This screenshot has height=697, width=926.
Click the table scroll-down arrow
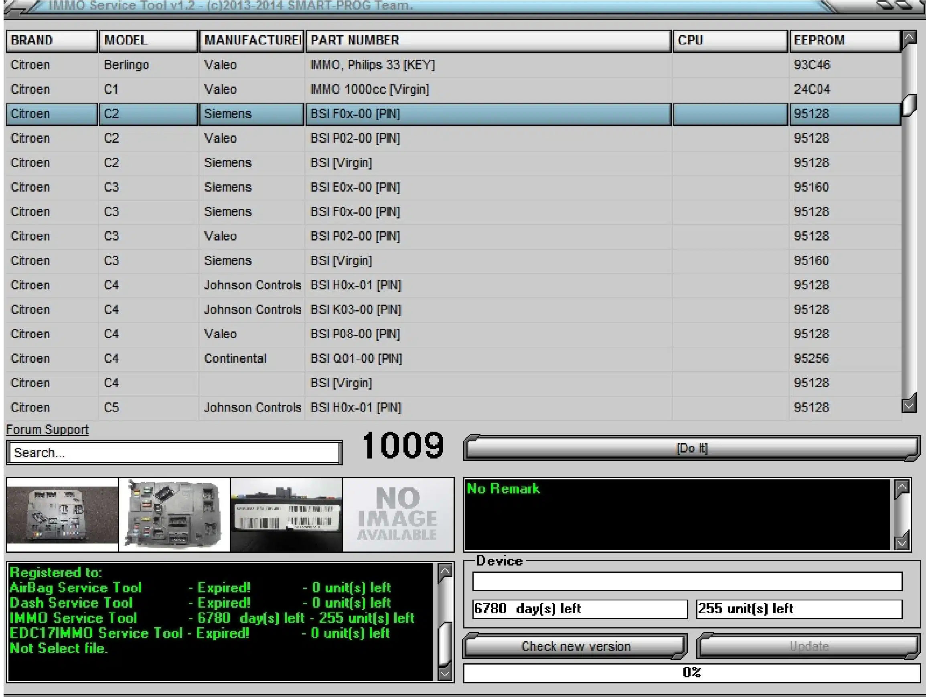click(x=908, y=405)
